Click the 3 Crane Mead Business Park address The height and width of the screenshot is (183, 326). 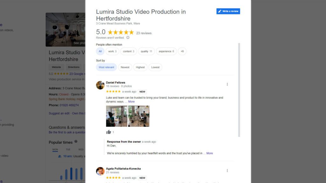(x=118, y=24)
